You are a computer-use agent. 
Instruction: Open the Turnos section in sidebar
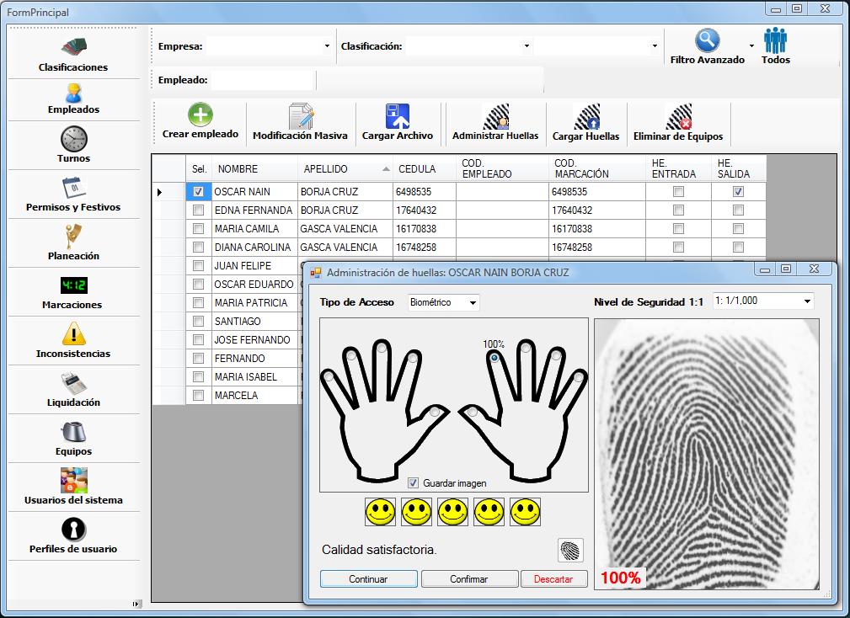tap(73, 145)
